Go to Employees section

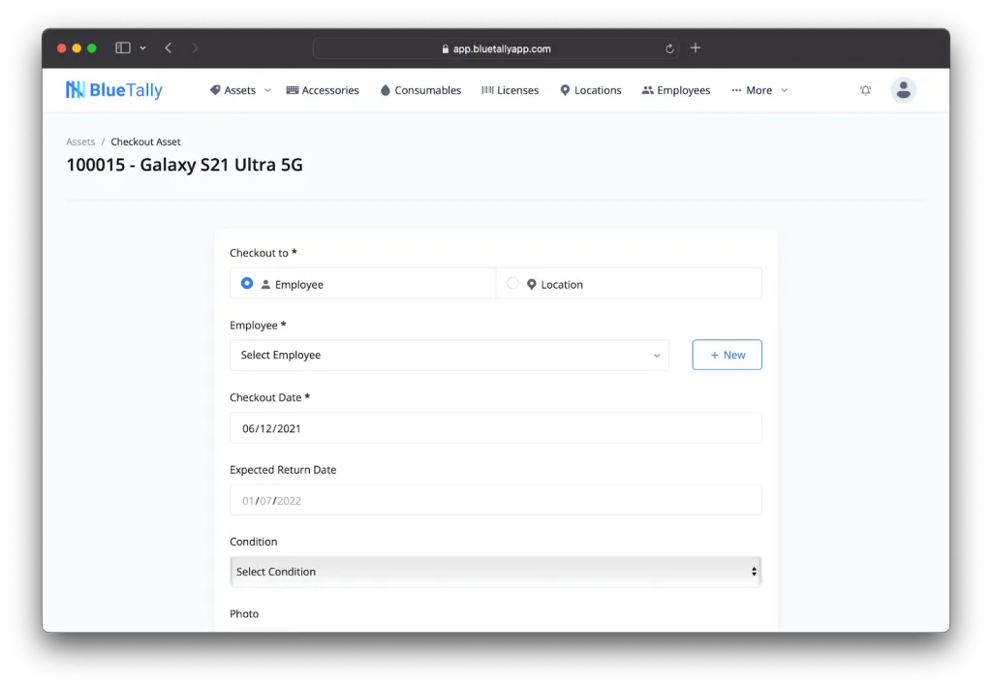pos(675,90)
